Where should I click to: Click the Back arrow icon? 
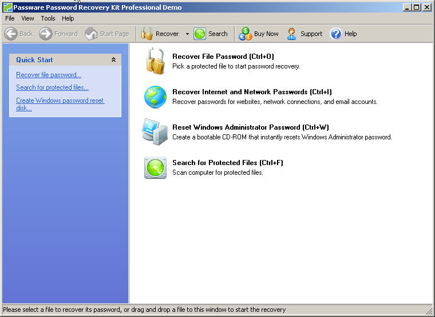[11, 34]
